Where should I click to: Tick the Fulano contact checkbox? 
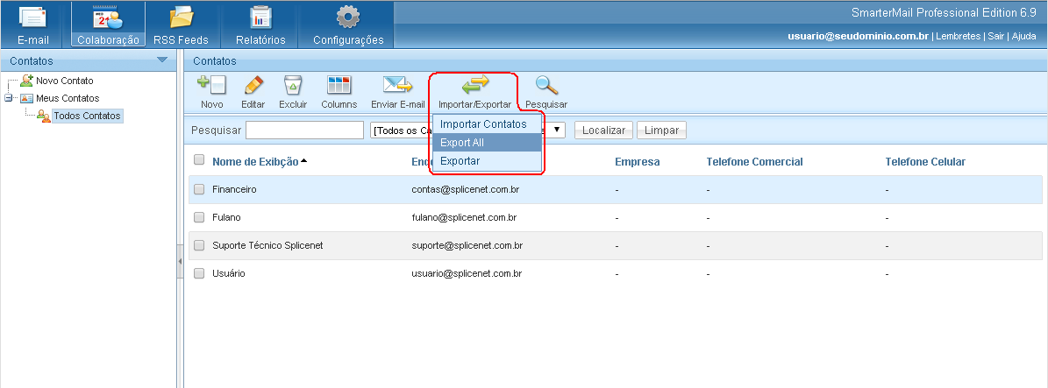[x=199, y=217]
